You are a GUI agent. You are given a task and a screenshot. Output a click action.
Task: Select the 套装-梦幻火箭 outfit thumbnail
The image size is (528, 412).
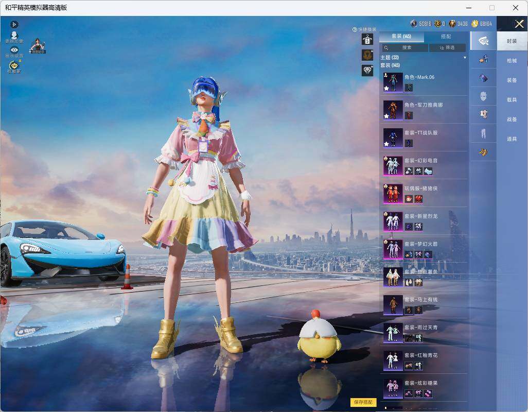pyautogui.click(x=393, y=249)
